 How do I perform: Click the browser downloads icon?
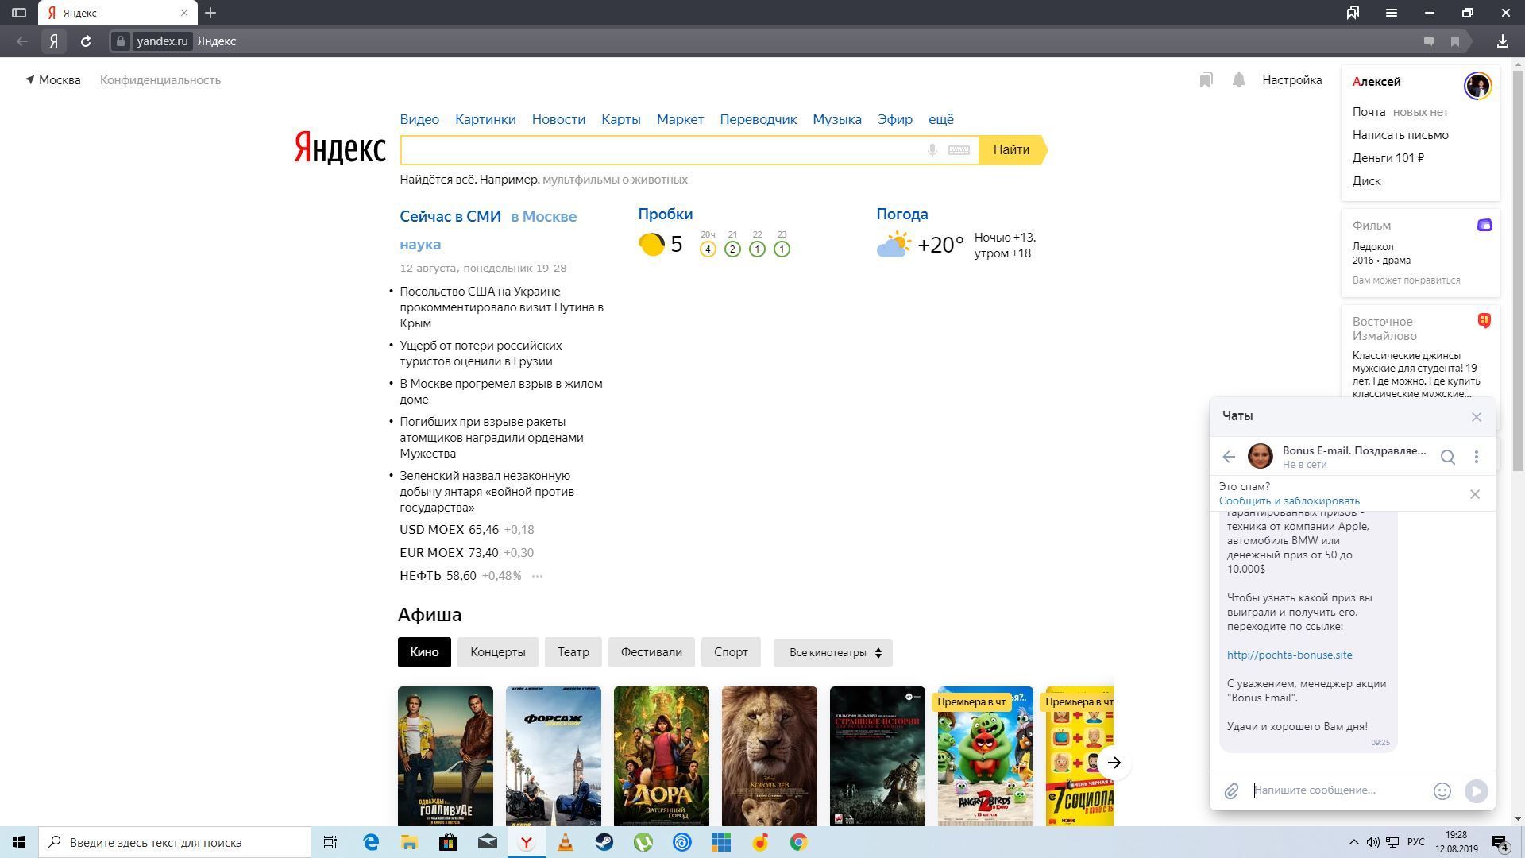(x=1503, y=41)
